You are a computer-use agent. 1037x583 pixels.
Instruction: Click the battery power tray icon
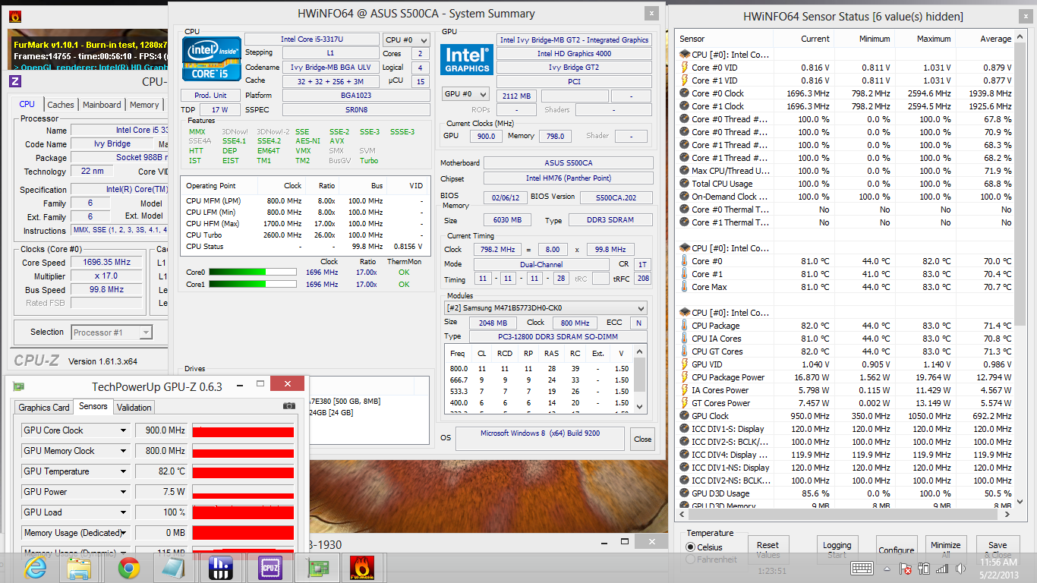tap(924, 568)
